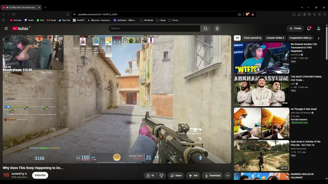This screenshot has width=328, height=184.
Task: Click the main video player
Action: click(x=117, y=99)
